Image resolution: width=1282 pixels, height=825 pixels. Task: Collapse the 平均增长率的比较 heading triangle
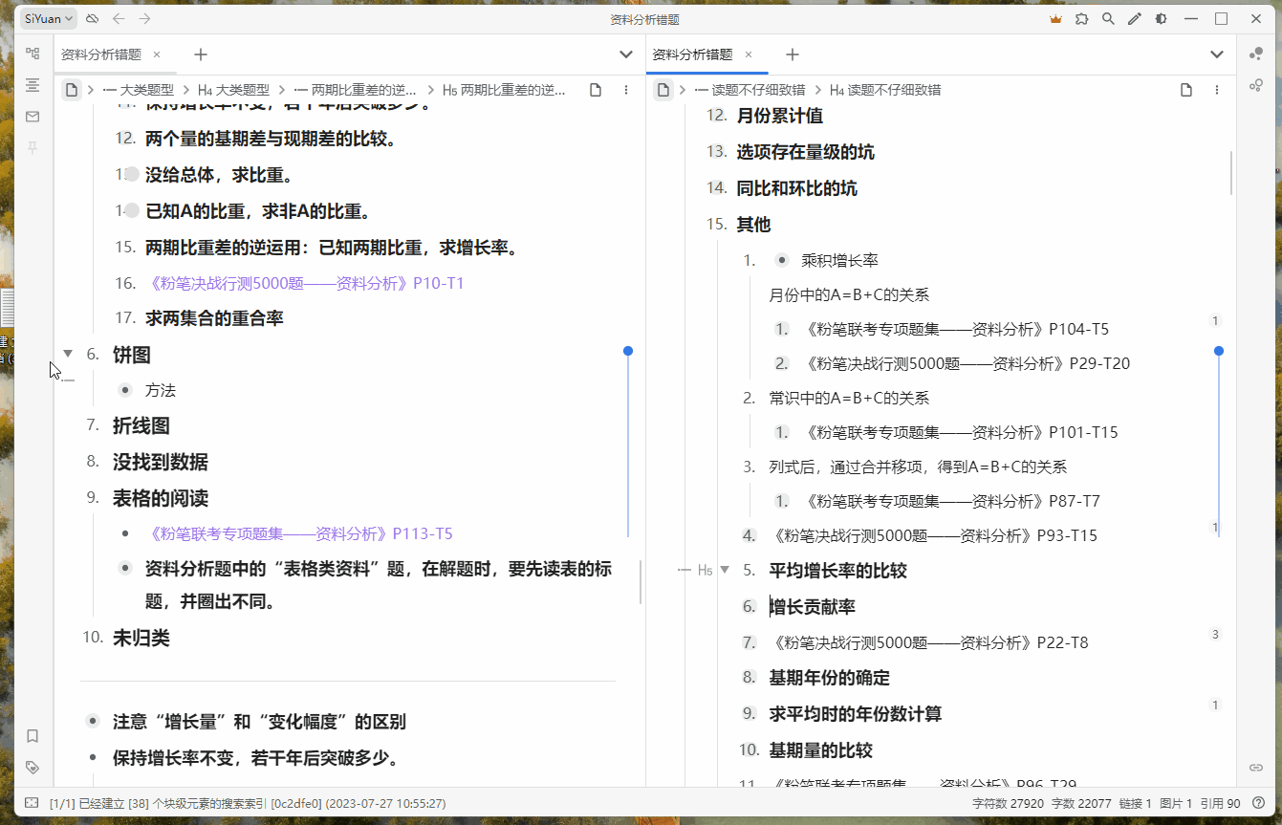click(x=725, y=570)
